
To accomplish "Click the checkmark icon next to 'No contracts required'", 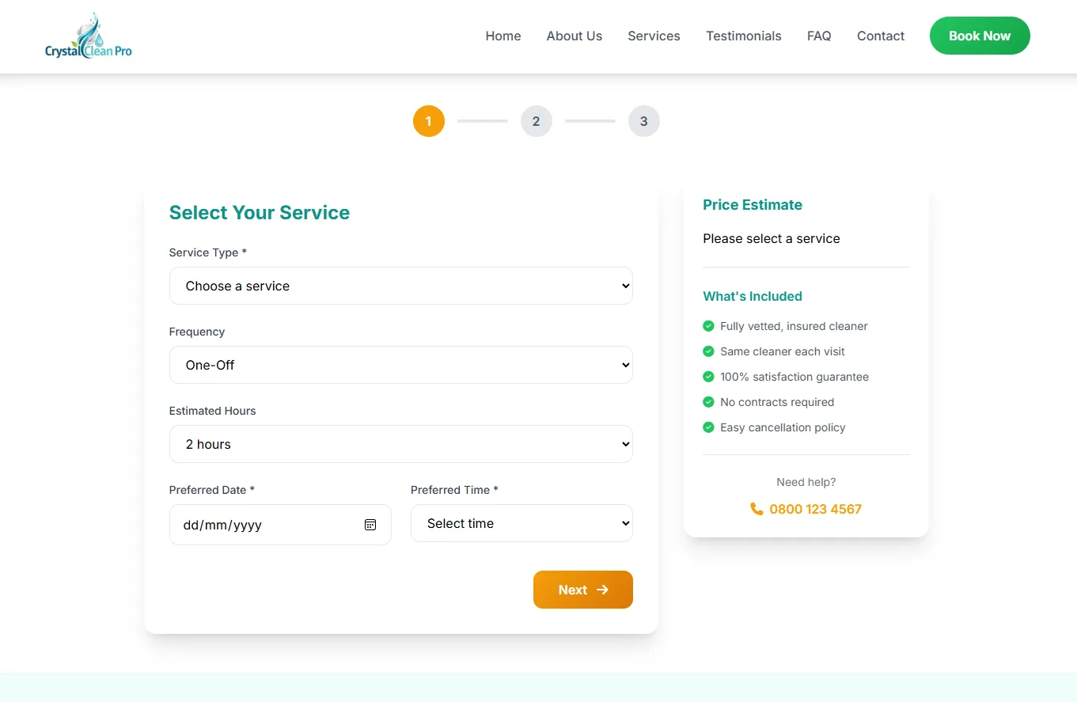I will tap(707, 402).
